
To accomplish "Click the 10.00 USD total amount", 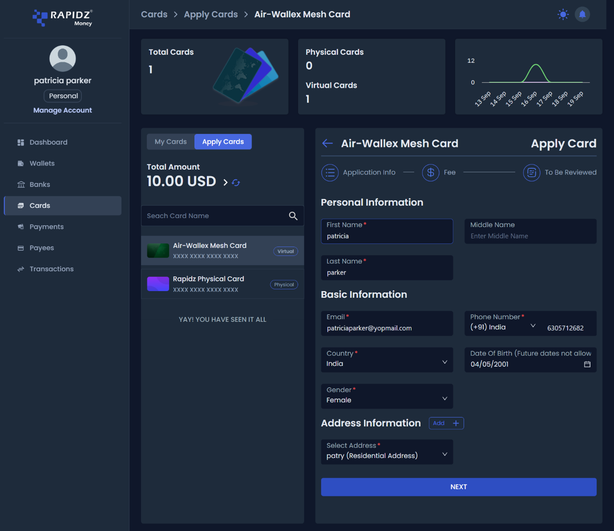I will [x=182, y=181].
